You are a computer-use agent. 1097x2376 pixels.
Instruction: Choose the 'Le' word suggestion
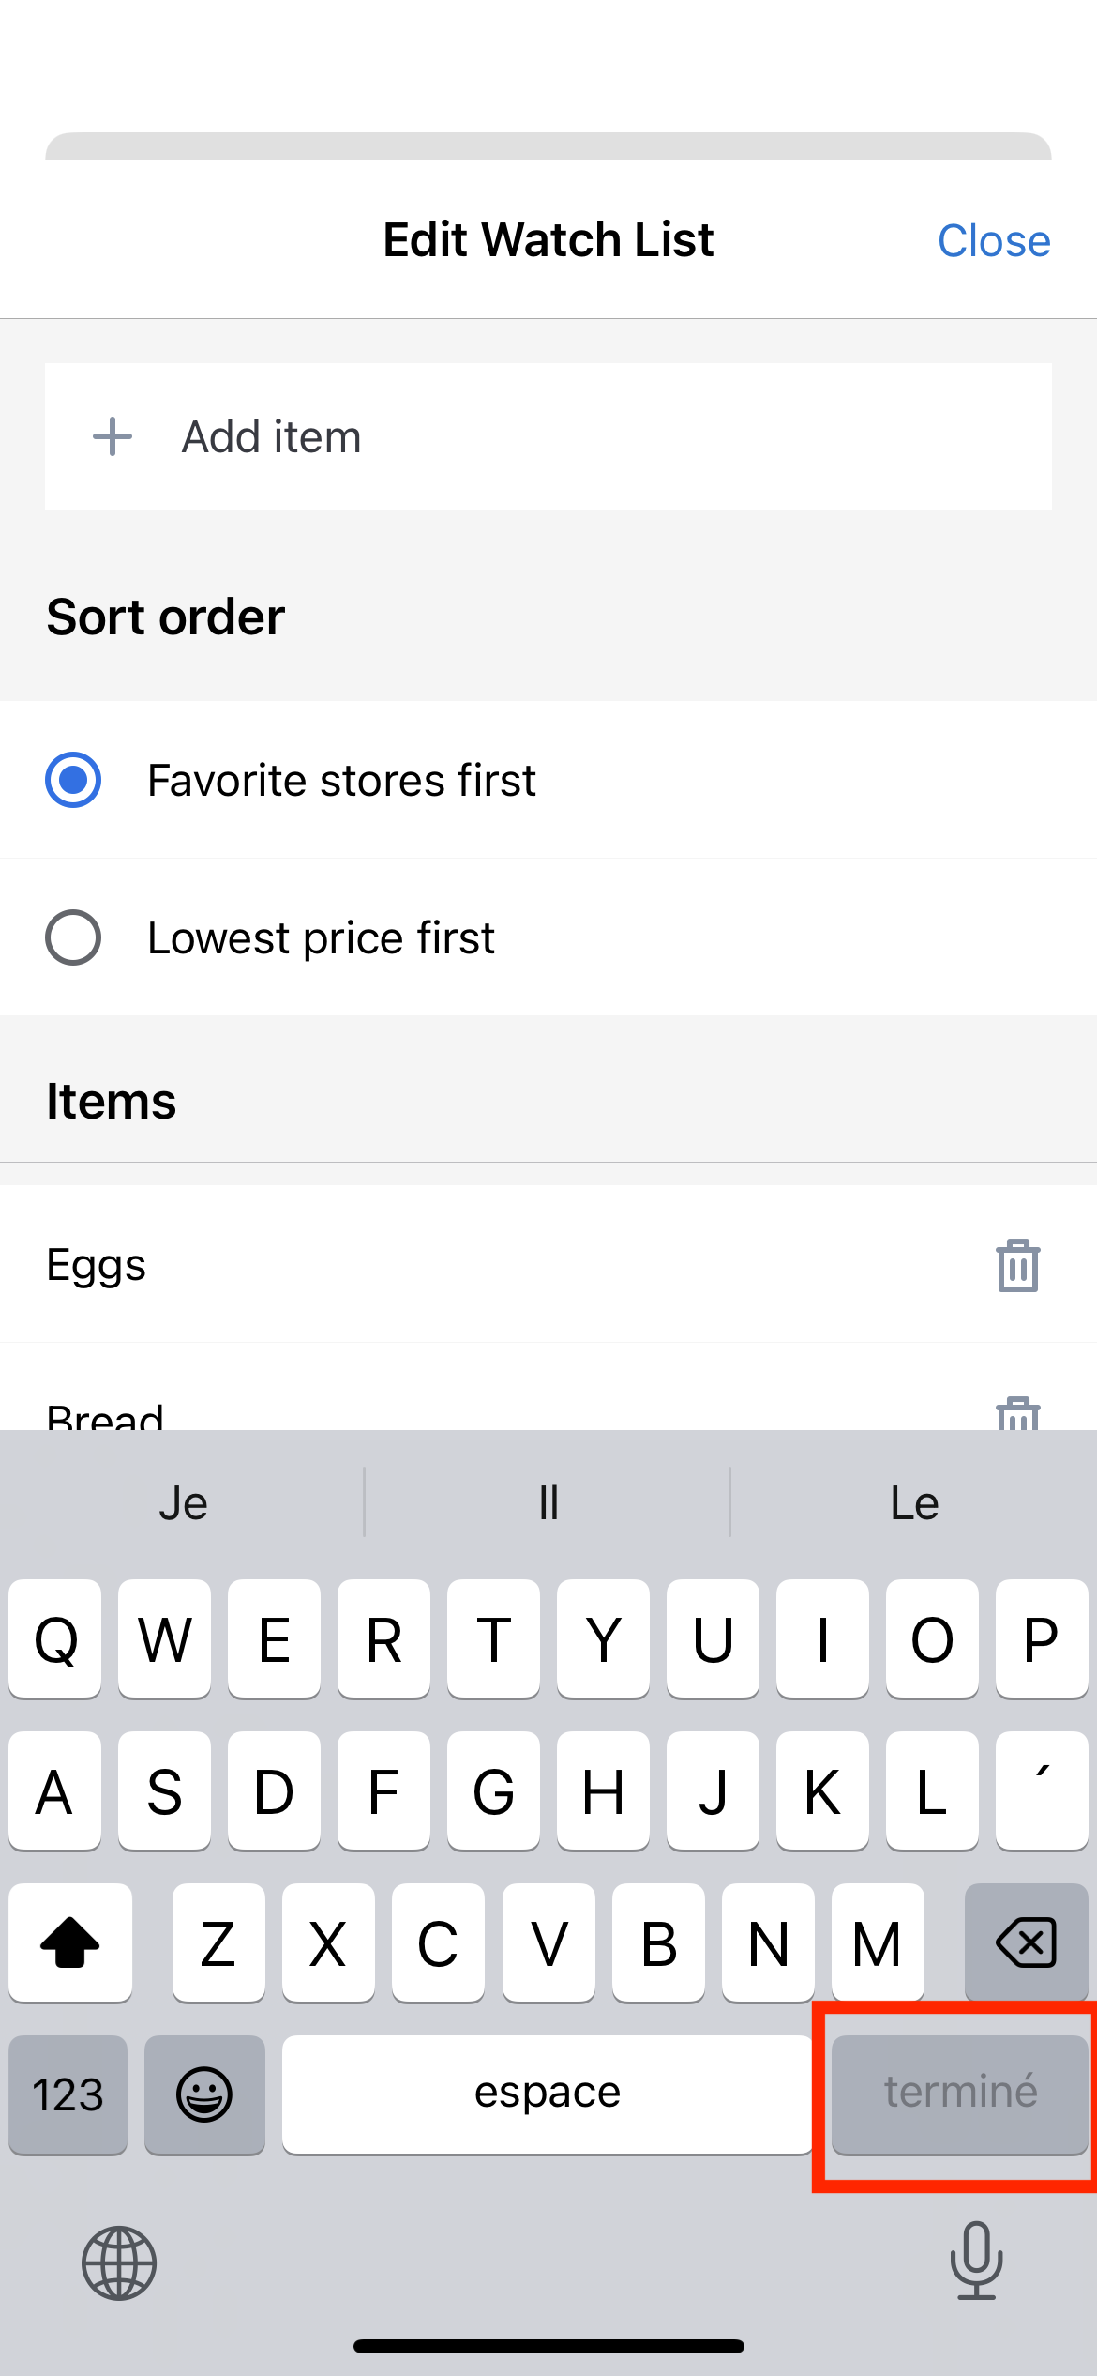tap(914, 1502)
